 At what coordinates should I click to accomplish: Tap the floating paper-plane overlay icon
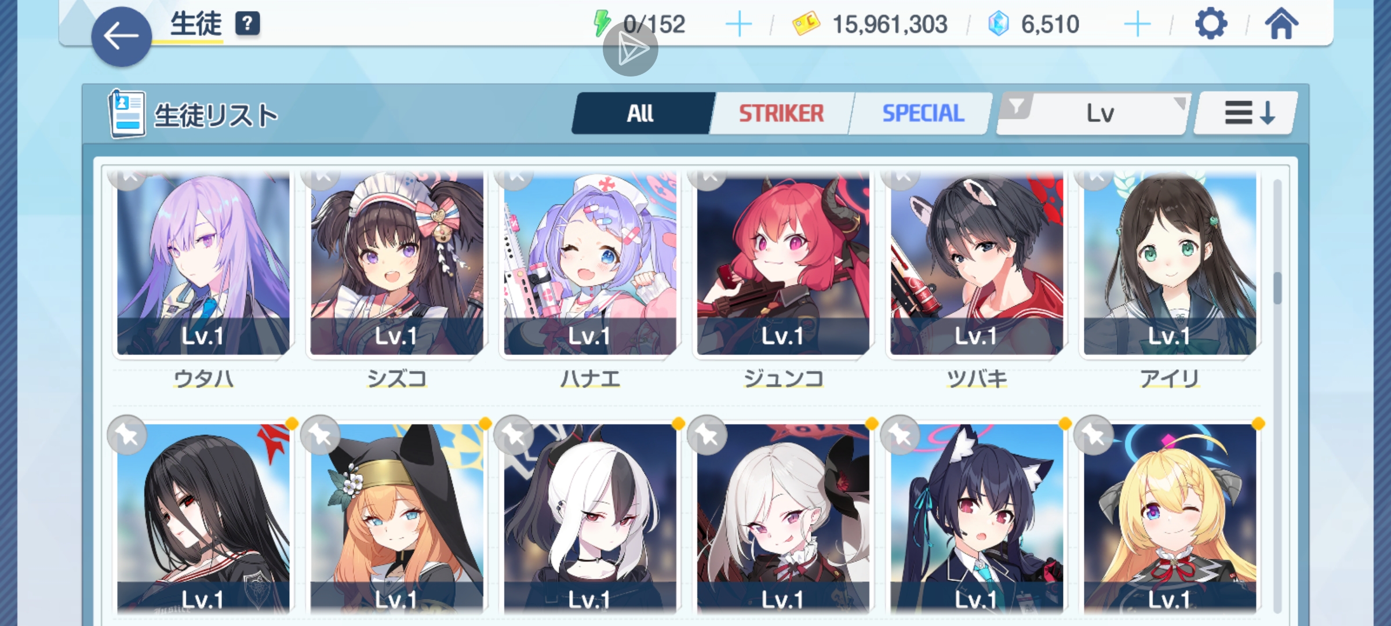pos(631,49)
